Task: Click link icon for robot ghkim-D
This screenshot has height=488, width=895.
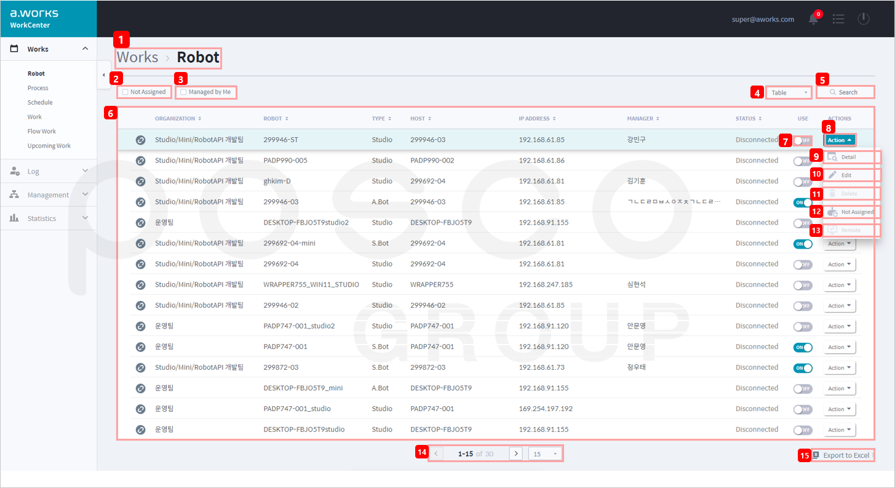Action: [140, 182]
